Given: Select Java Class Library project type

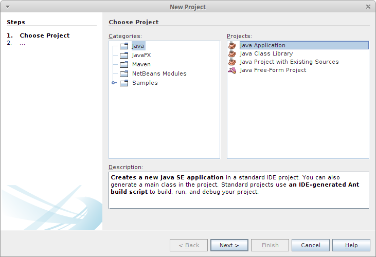Looking at the screenshot, I should pyautogui.click(x=266, y=53).
